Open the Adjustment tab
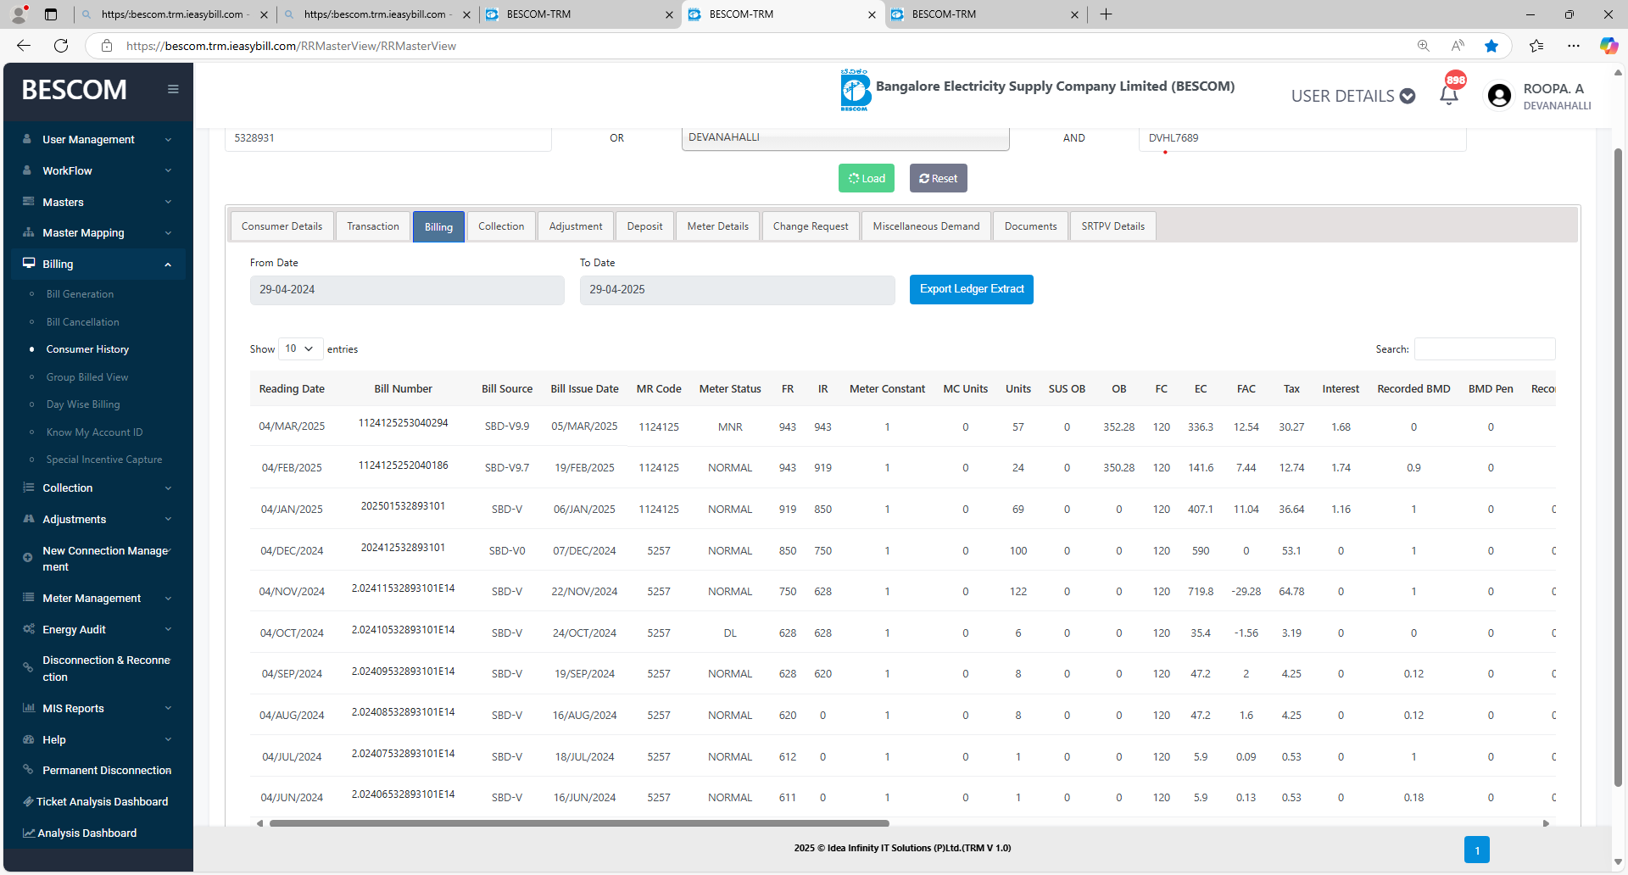The width and height of the screenshot is (1628, 875). pos(576,226)
